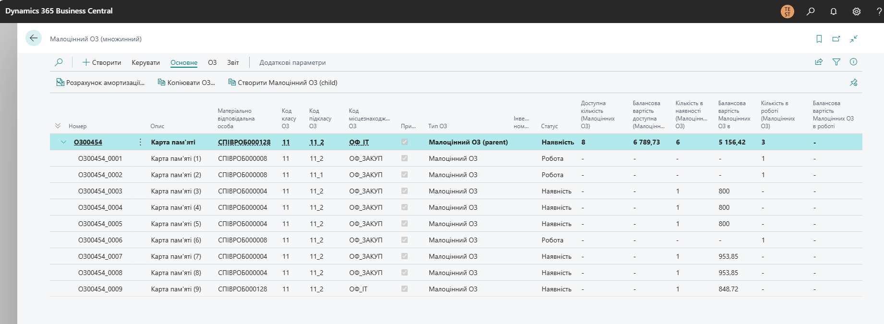Open the notifications bell
The image size is (884, 324).
834,12
